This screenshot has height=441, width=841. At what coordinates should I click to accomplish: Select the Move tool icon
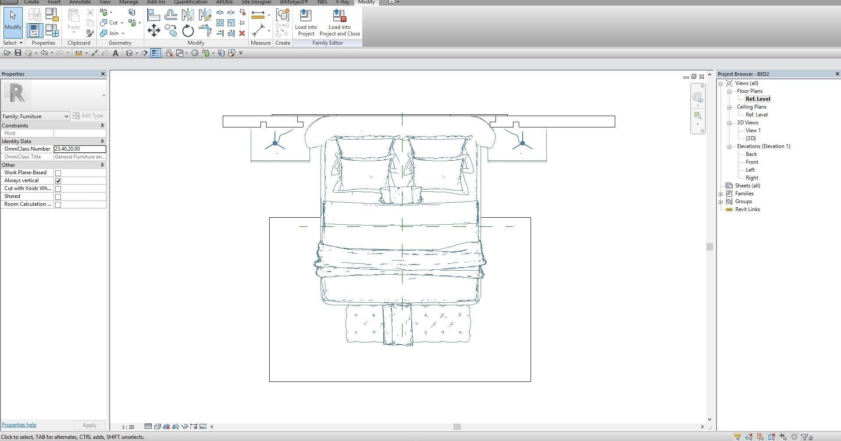[x=153, y=31]
